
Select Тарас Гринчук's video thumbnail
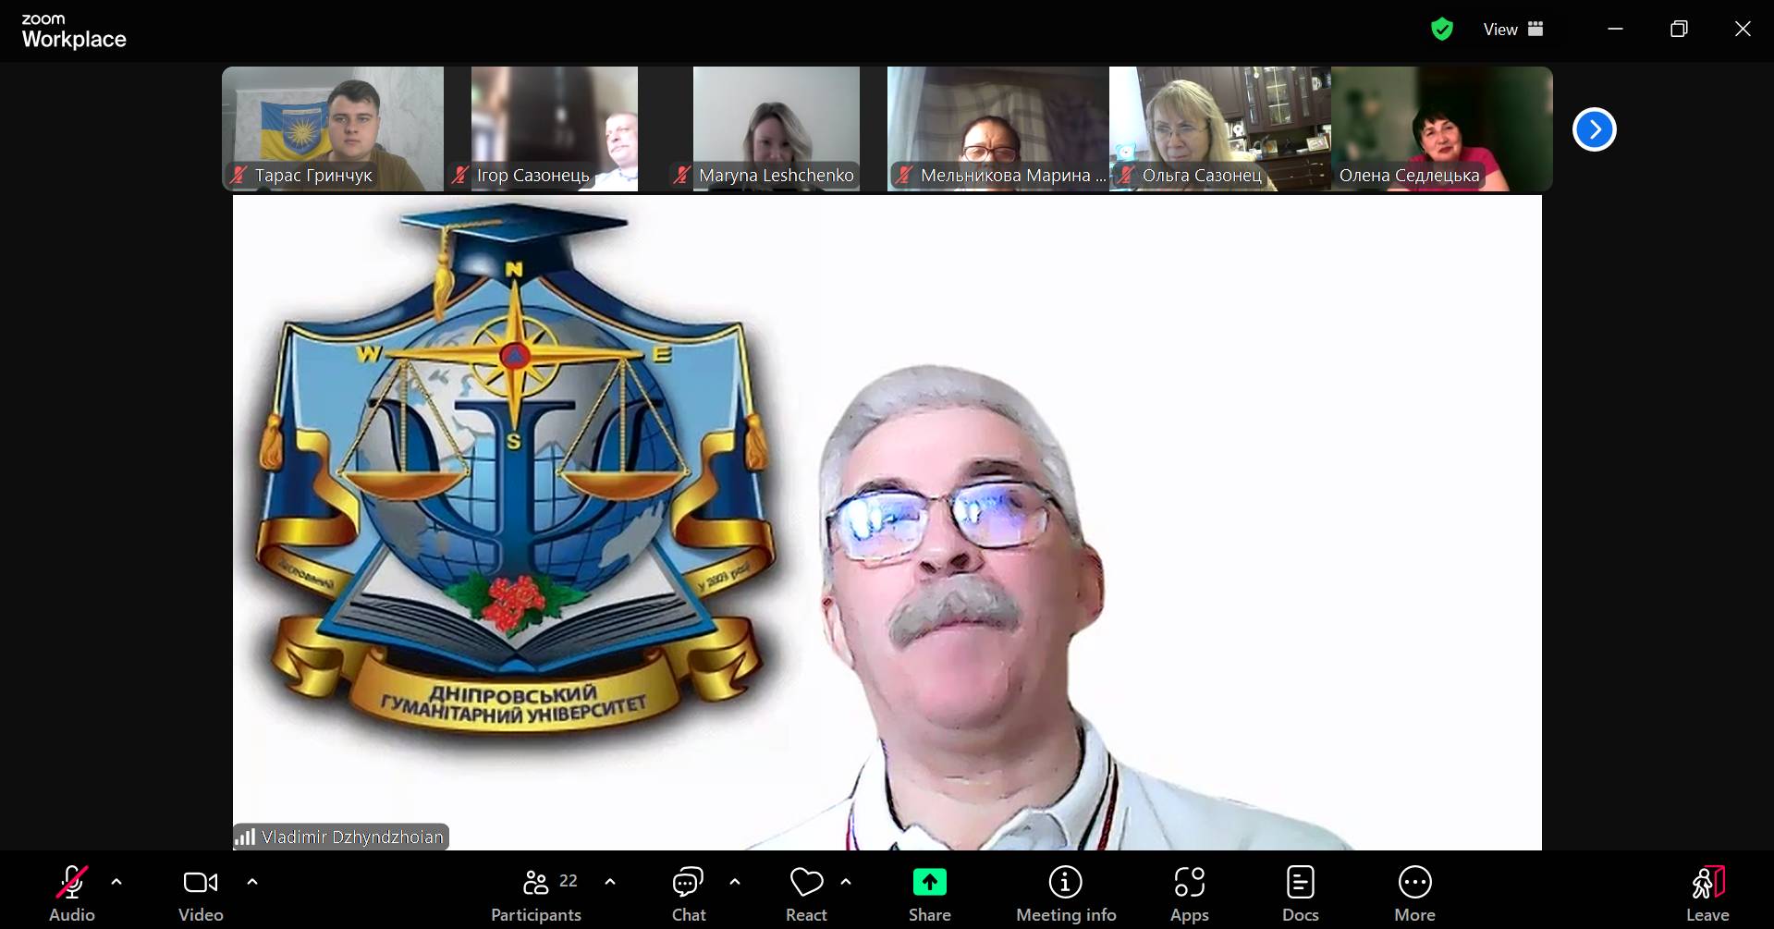(x=333, y=128)
